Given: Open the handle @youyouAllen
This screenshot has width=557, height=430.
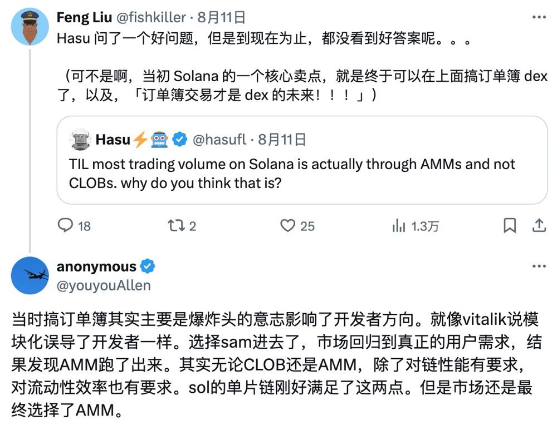Looking at the screenshot, I should click(x=102, y=284).
